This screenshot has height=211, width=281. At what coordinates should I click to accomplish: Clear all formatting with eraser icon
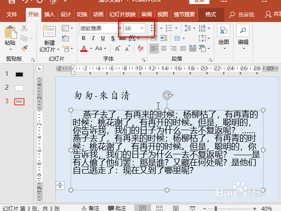pos(140,48)
